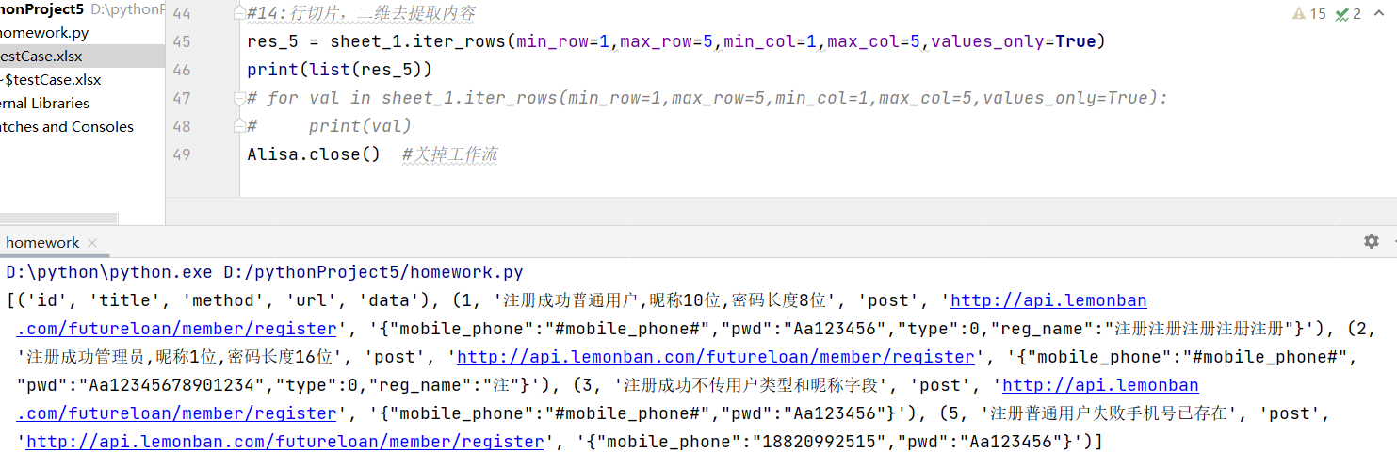Open the first api.lemonban register link
This screenshot has width=1397, height=453.
(x=1048, y=301)
